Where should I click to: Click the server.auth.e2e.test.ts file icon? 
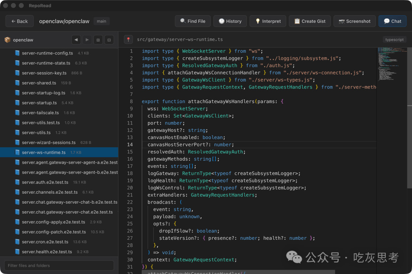(x=17, y=182)
